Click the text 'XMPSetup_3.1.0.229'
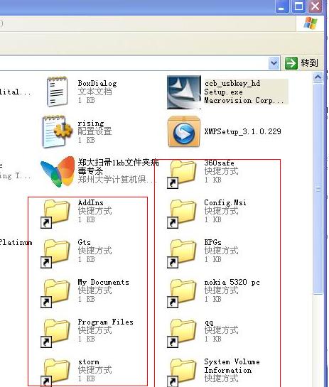Screen dimensions: 329x387 [242, 131]
